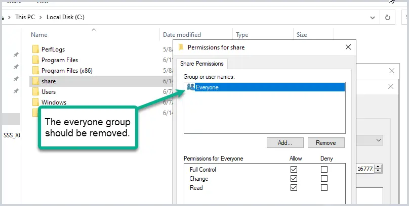Select the Program Files folder name
409x206 pixels.
coord(60,60)
